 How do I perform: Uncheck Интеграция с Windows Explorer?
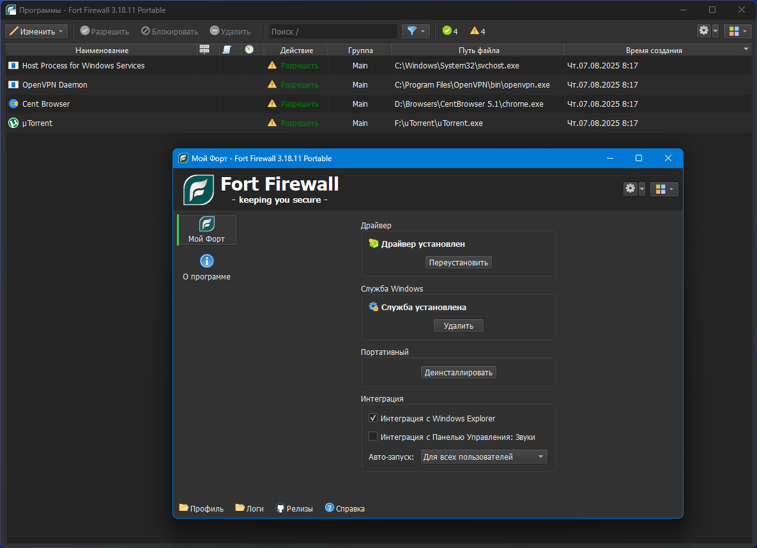pyautogui.click(x=373, y=418)
